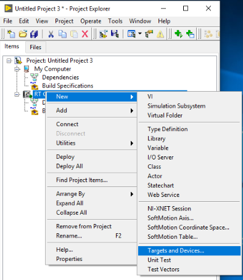Choose Simulation Subsystem
This screenshot has width=243, height=280.
pyautogui.click(x=189, y=106)
